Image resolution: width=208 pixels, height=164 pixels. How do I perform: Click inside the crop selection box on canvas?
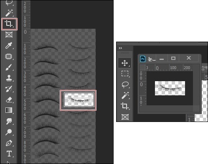click(79, 99)
